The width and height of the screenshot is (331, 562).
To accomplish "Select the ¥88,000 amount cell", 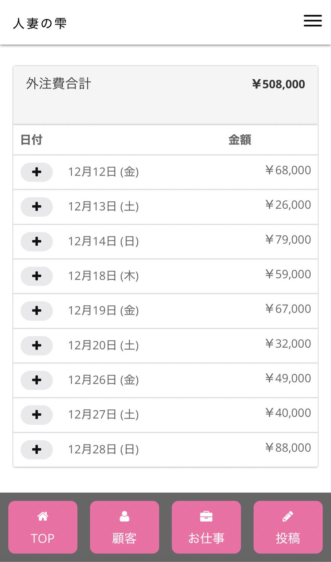I will tap(288, 448).
